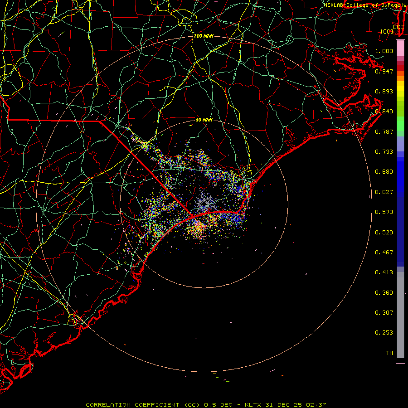
Task: Click the 100 NMI range ring label
Action: (204, 36)
